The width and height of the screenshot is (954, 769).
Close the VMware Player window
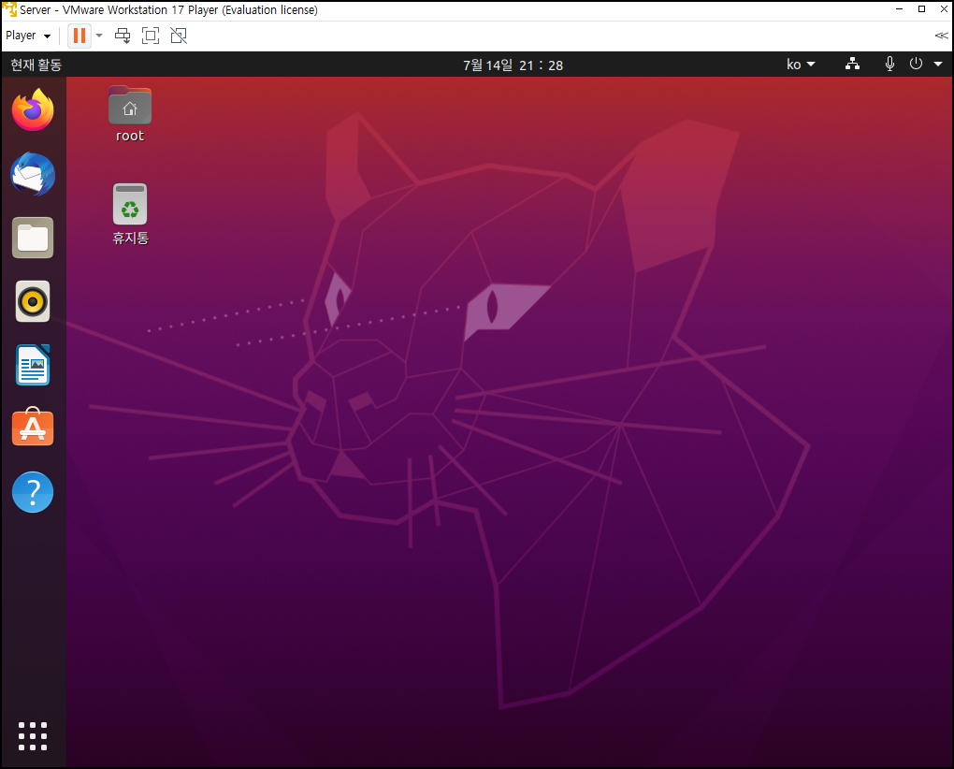tap(944, 9)
